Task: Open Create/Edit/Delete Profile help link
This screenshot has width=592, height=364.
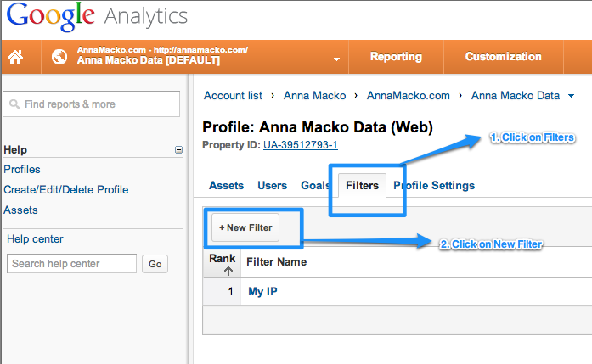Action: (66, 189)
